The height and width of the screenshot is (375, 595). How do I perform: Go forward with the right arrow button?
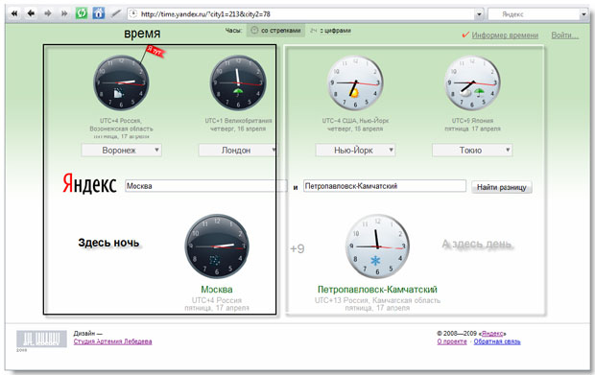tap(48, 13)
